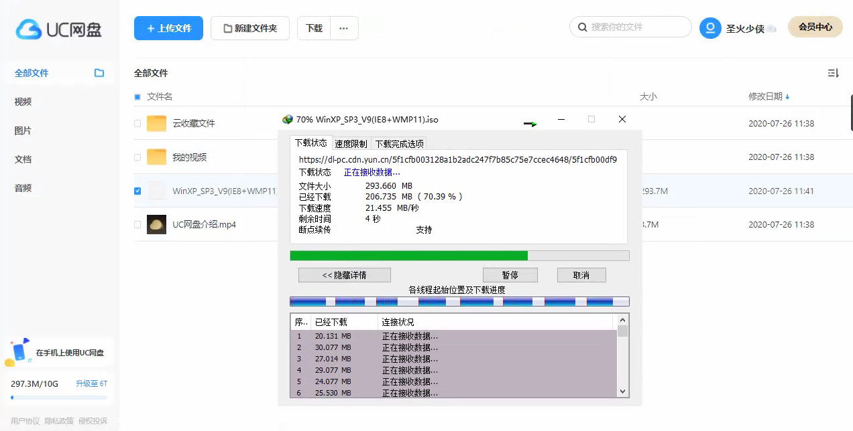The height and width of the screenshot is (431, 853).
Task: Pause the download with 暂停
Action: point(510,275)
